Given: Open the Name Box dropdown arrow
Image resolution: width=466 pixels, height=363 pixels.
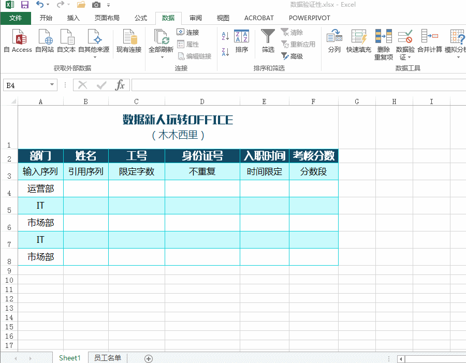Looking at the screenshot, I should [x=52, y=85].
